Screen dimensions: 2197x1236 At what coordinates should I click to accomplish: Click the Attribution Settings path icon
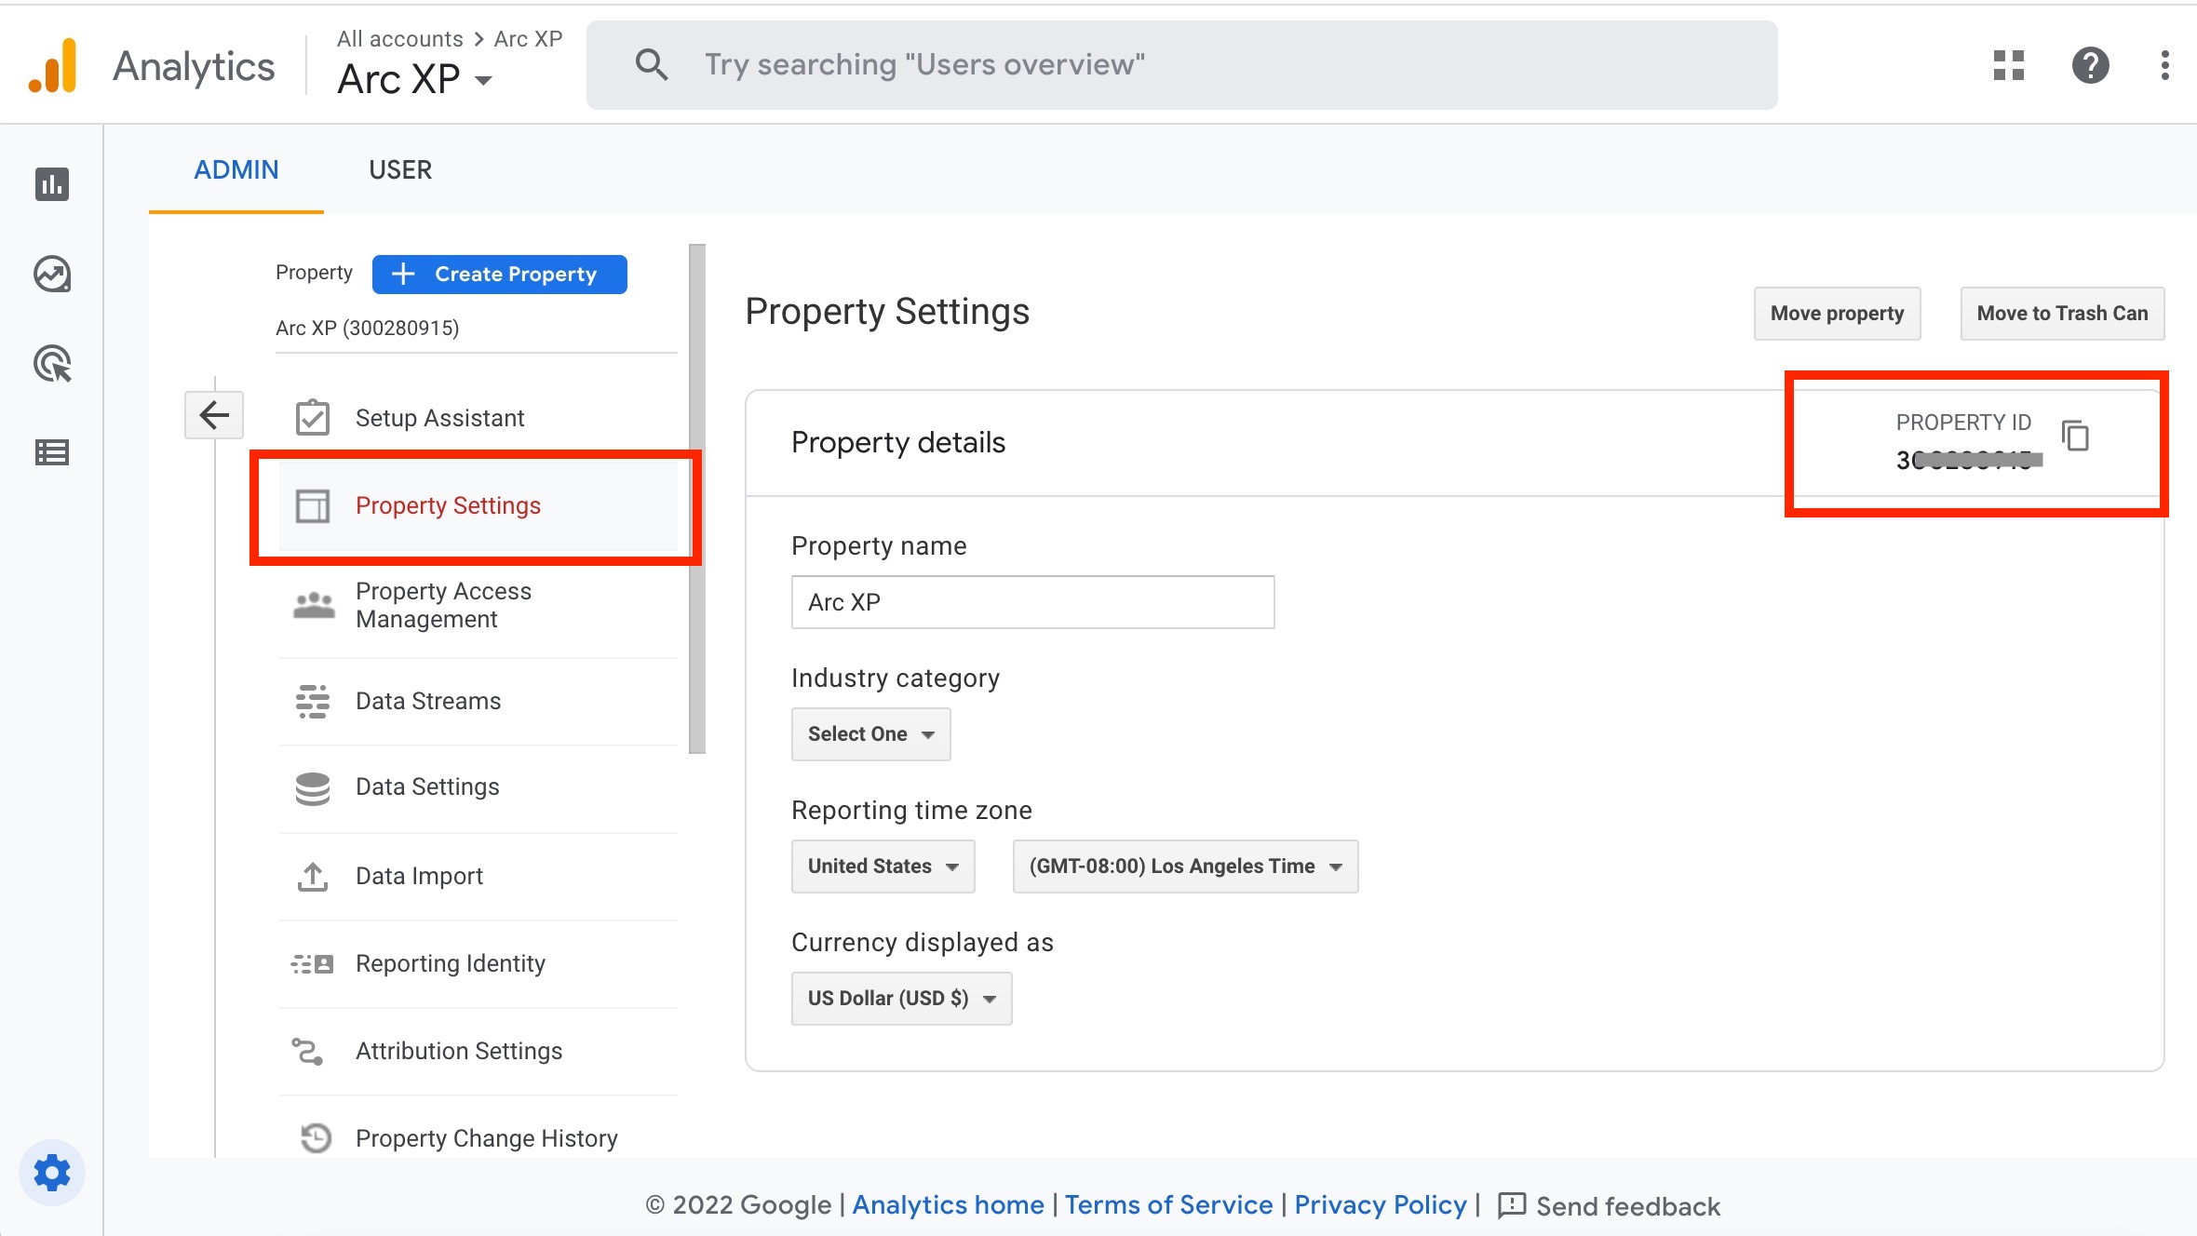click(x=307, y=1052)
